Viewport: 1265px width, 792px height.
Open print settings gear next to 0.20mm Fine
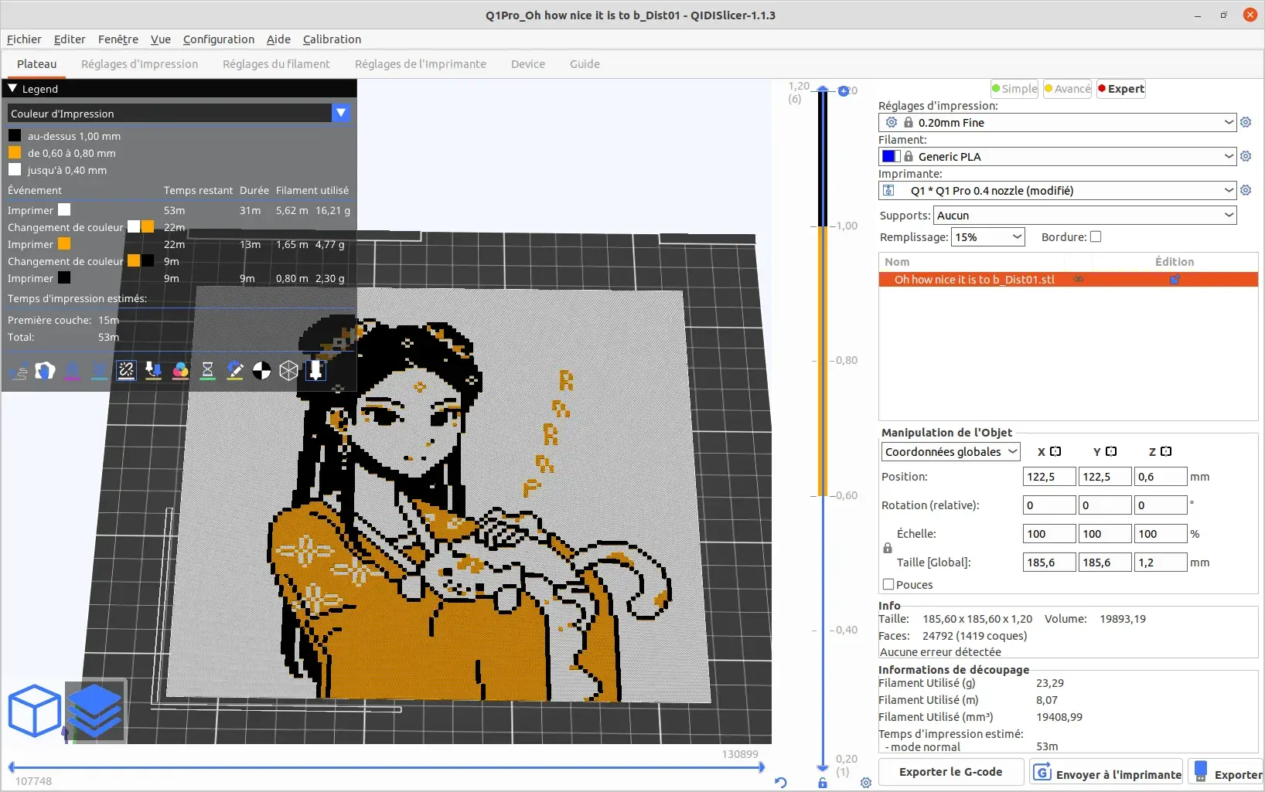pos(1246,122)
